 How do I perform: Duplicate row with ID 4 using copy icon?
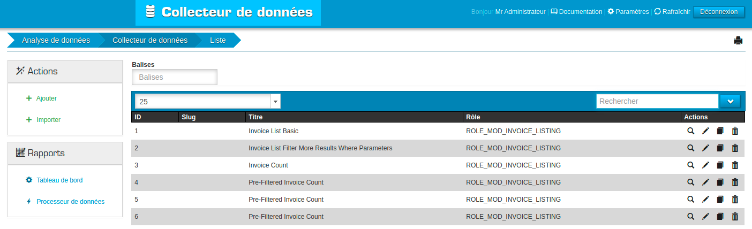pyautogui.click(x=720, y=182)
